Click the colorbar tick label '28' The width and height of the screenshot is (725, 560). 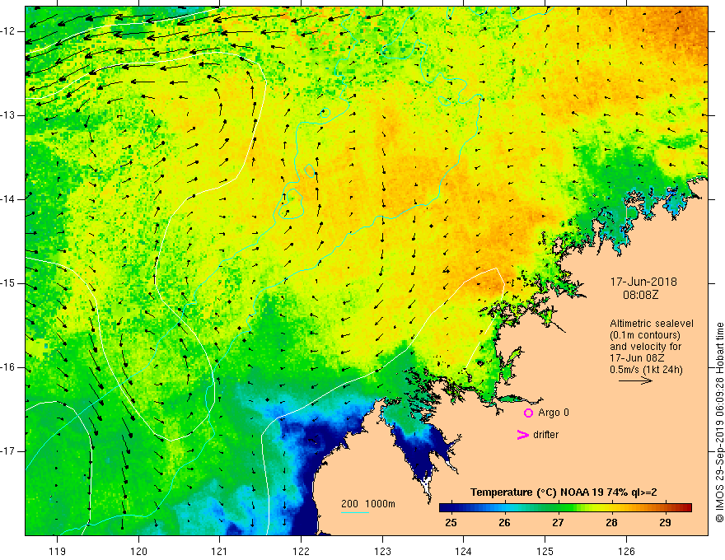pos(611,523)
